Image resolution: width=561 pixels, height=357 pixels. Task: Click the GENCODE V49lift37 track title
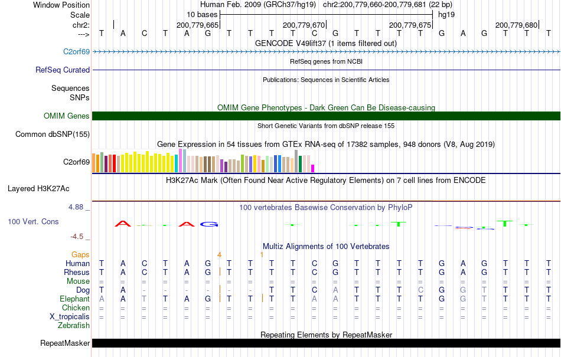tap(326, 43)
